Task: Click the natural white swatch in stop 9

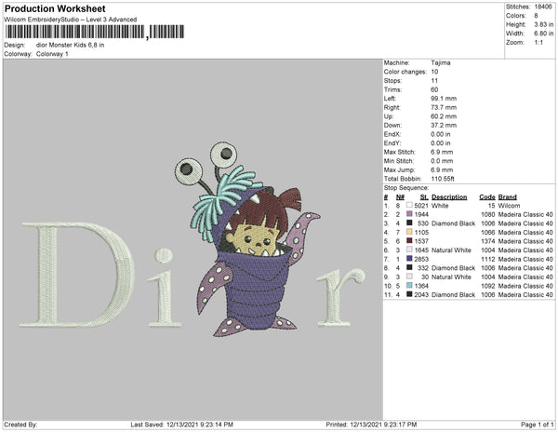Action: [x=409, y=277]
